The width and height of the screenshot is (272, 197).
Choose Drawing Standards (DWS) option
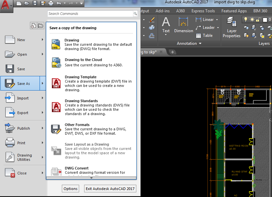click(x=91, y=107)
